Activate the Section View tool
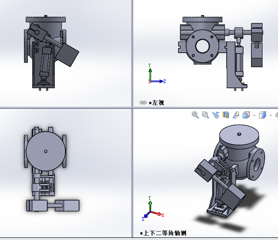The height and width of the screenshot is (240, 278). click(x=226, y=115)
